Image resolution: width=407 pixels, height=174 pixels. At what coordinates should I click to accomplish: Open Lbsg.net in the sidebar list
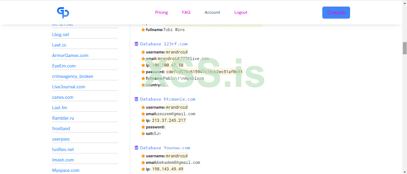(x=61, y=35)
